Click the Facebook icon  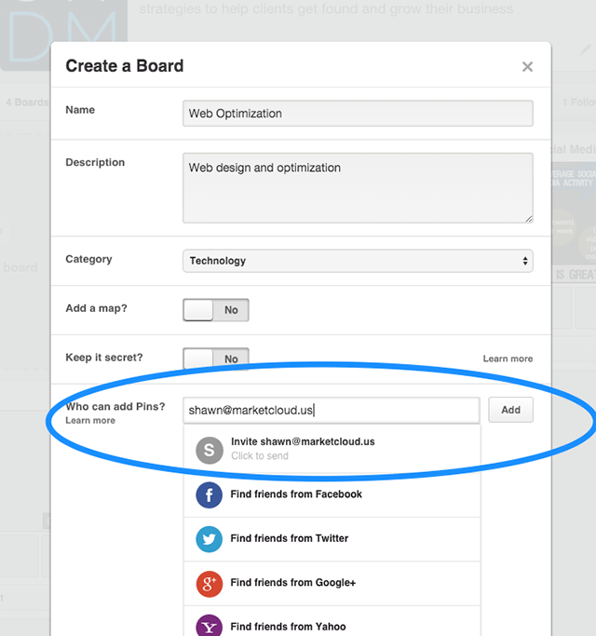tap(209, 494)
